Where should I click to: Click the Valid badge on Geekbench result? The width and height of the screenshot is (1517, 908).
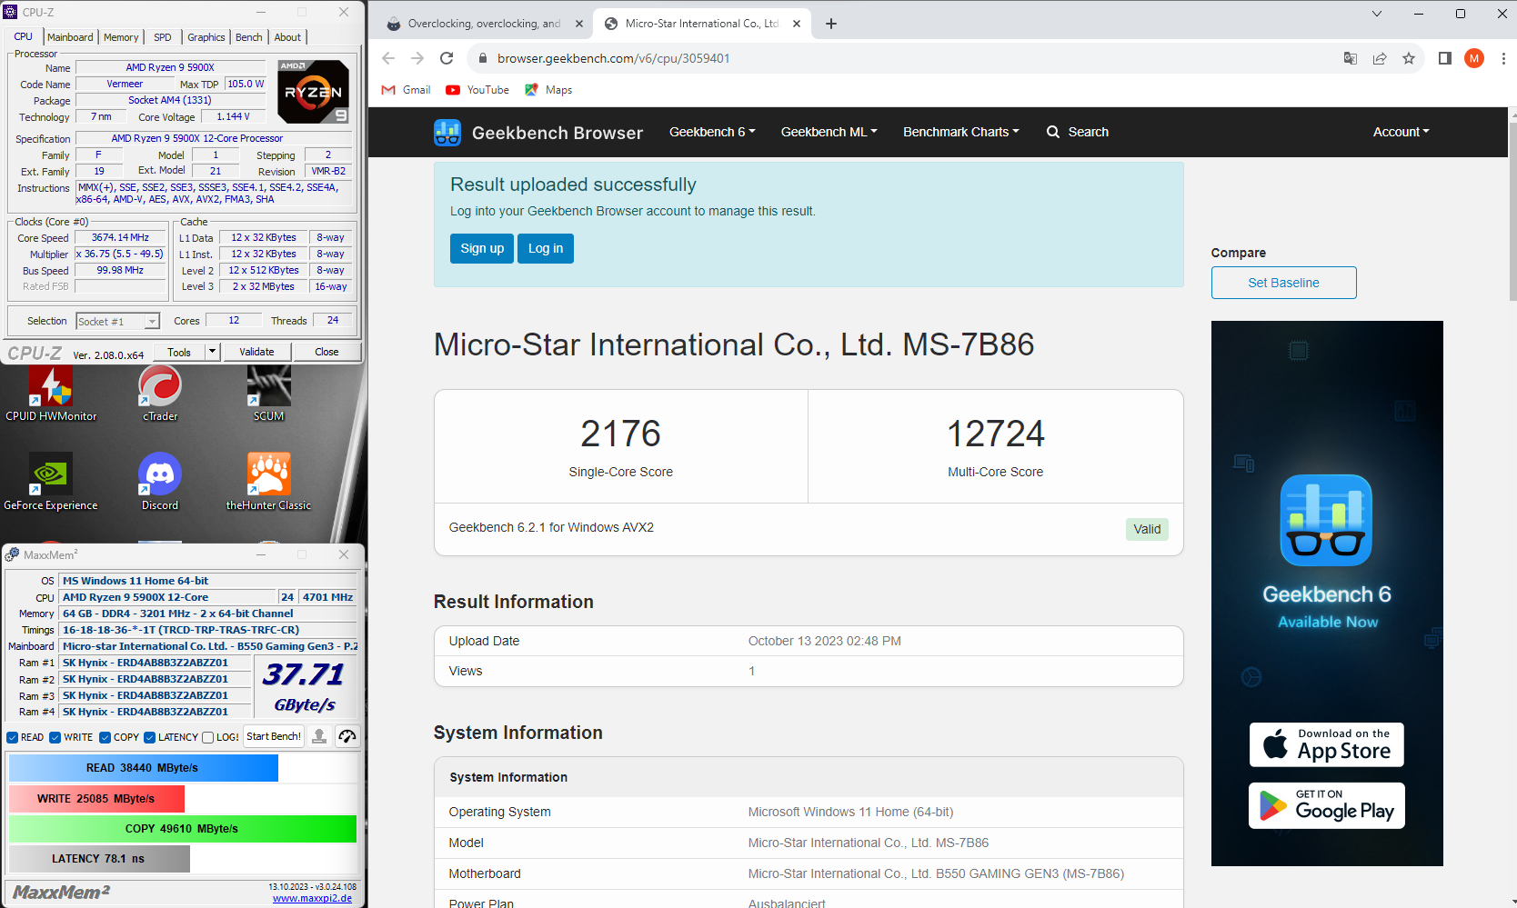pos(1147,529)
